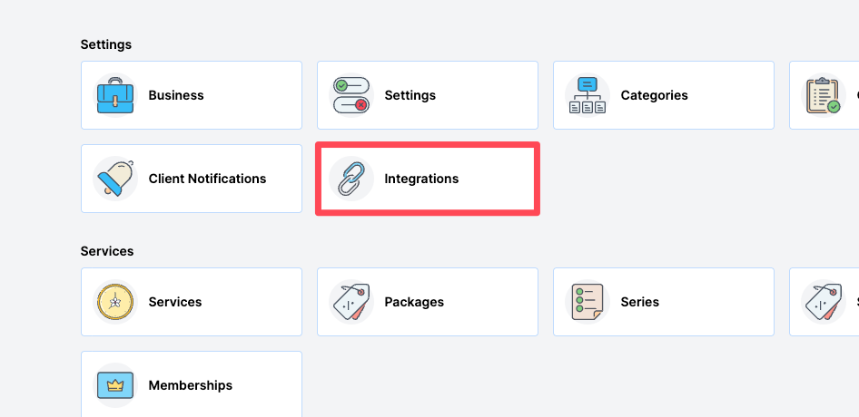
Task: Click the partially visible tag icon right of Series
Action: coord(823,302)
